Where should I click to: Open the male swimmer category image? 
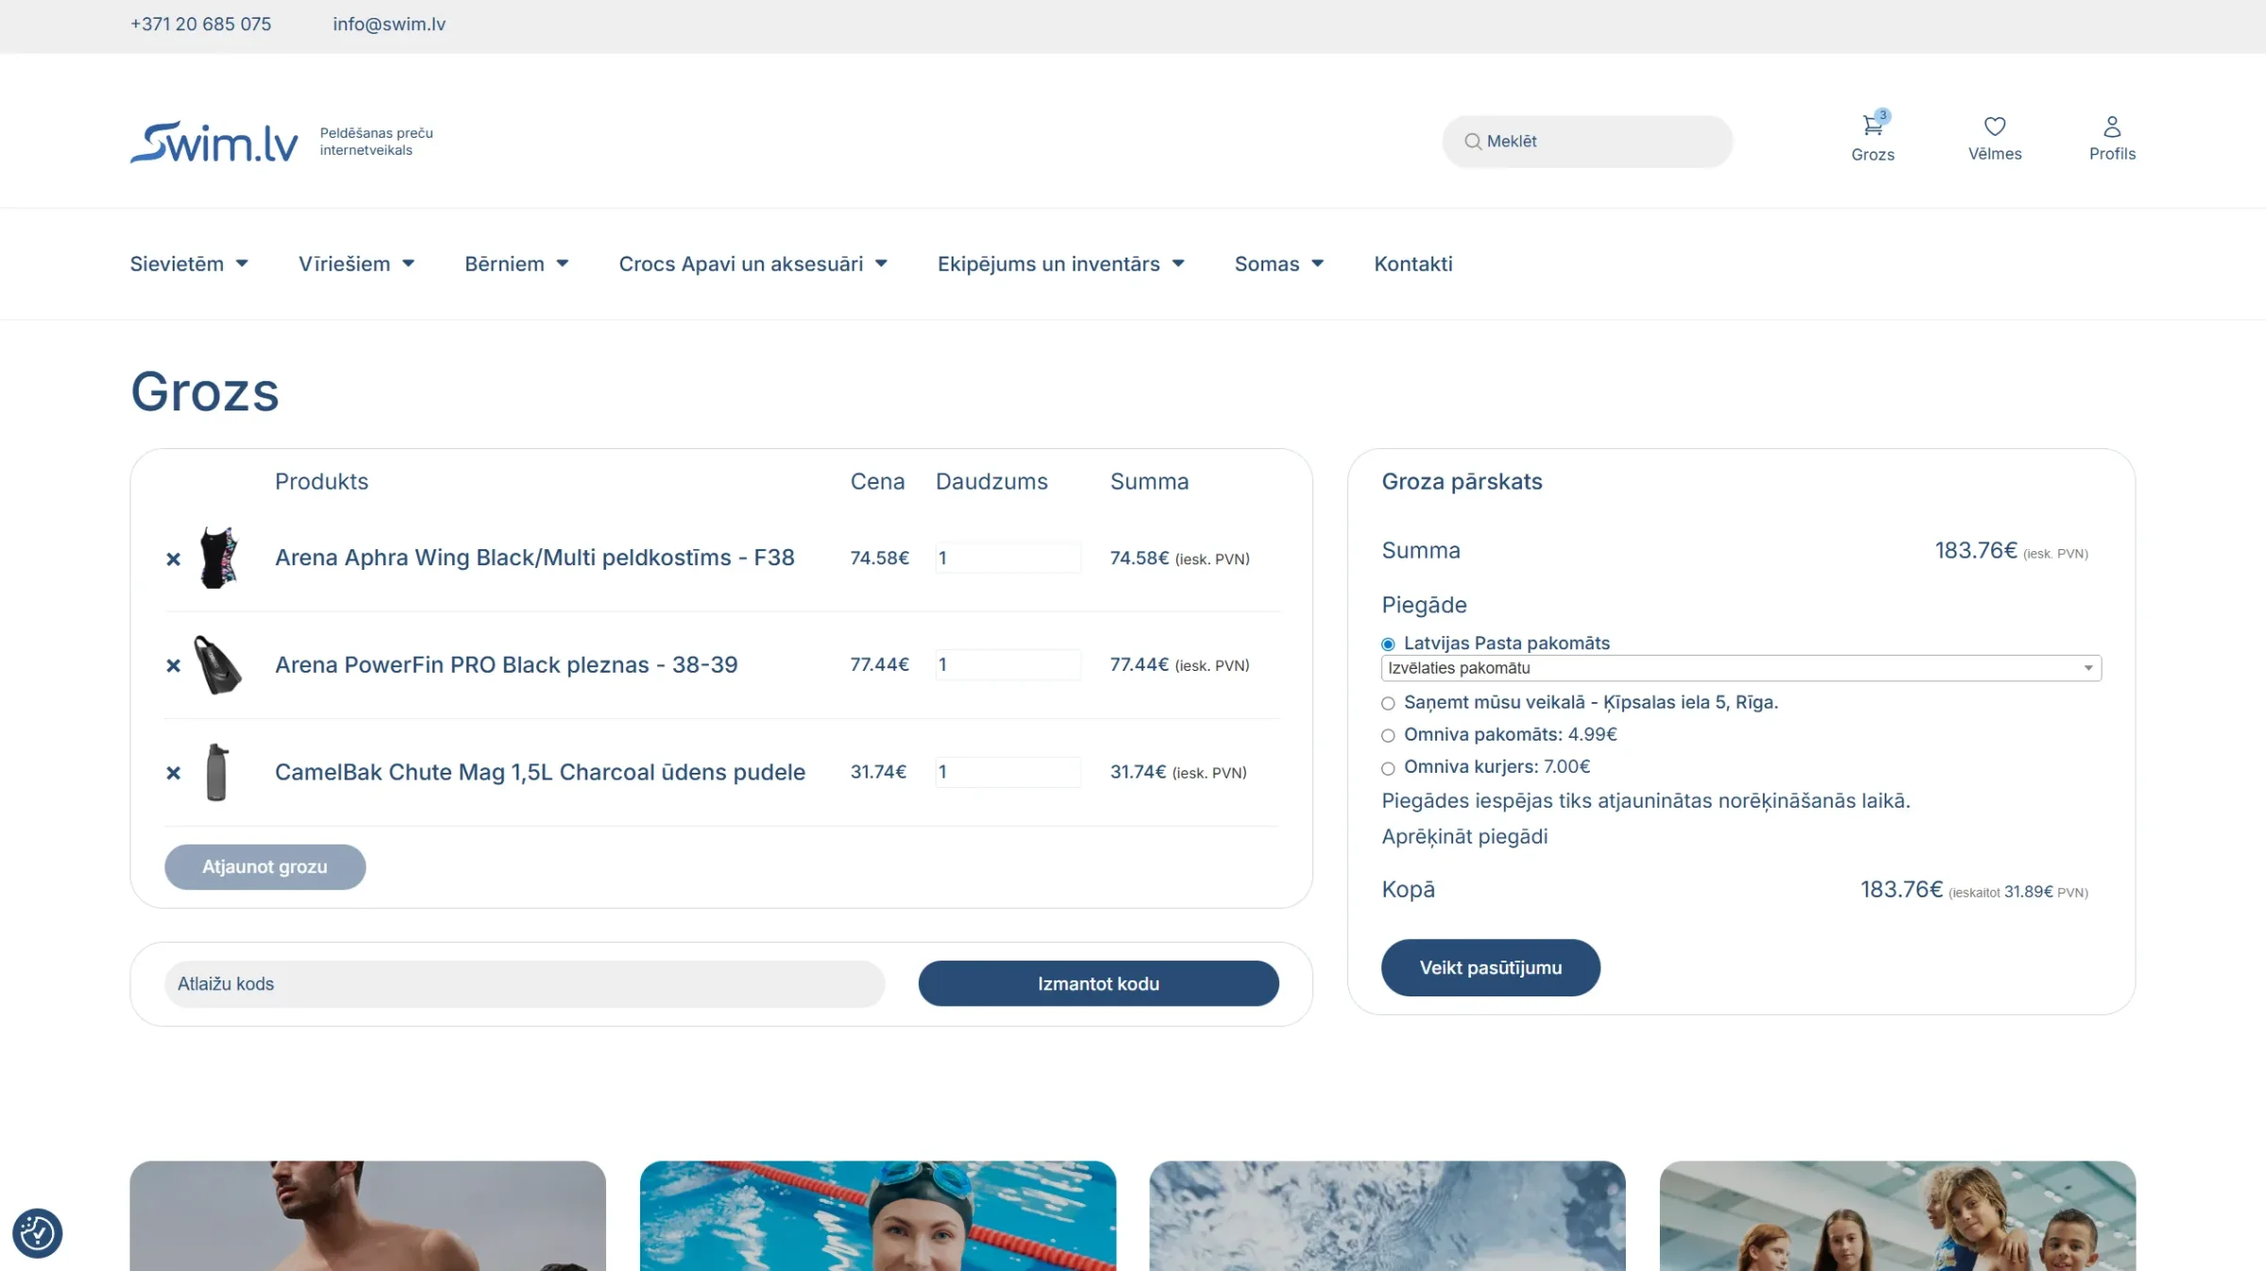[x=367, y=1215]
